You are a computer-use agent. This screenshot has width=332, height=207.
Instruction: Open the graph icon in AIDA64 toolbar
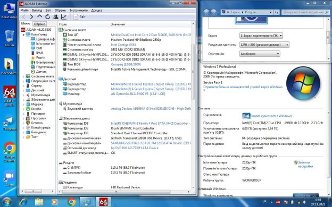pyautogui.click(x=64, y=16)
